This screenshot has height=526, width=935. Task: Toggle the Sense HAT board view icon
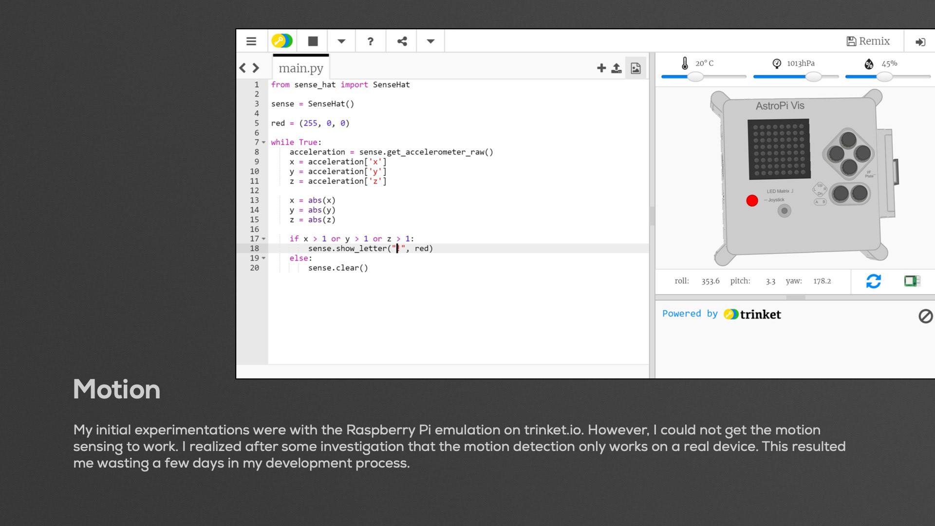coord(912,281)
